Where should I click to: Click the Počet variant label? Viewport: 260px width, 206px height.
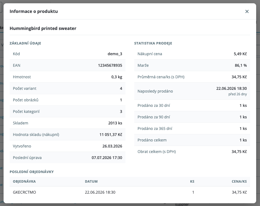click(x=24, y=88)
